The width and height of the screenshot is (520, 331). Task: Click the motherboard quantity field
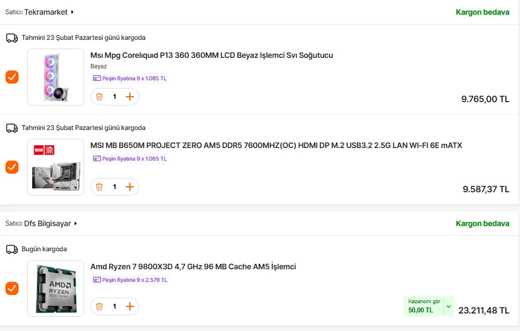115,187
